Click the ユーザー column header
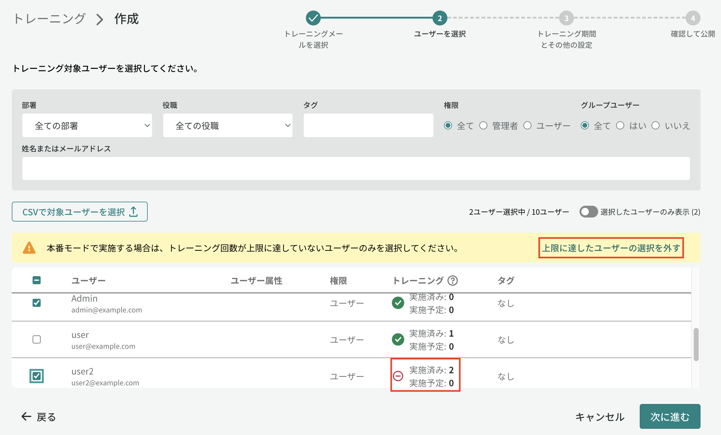This screenshot has height=435, width=721. pyautogui.click(x=88, y=280)
